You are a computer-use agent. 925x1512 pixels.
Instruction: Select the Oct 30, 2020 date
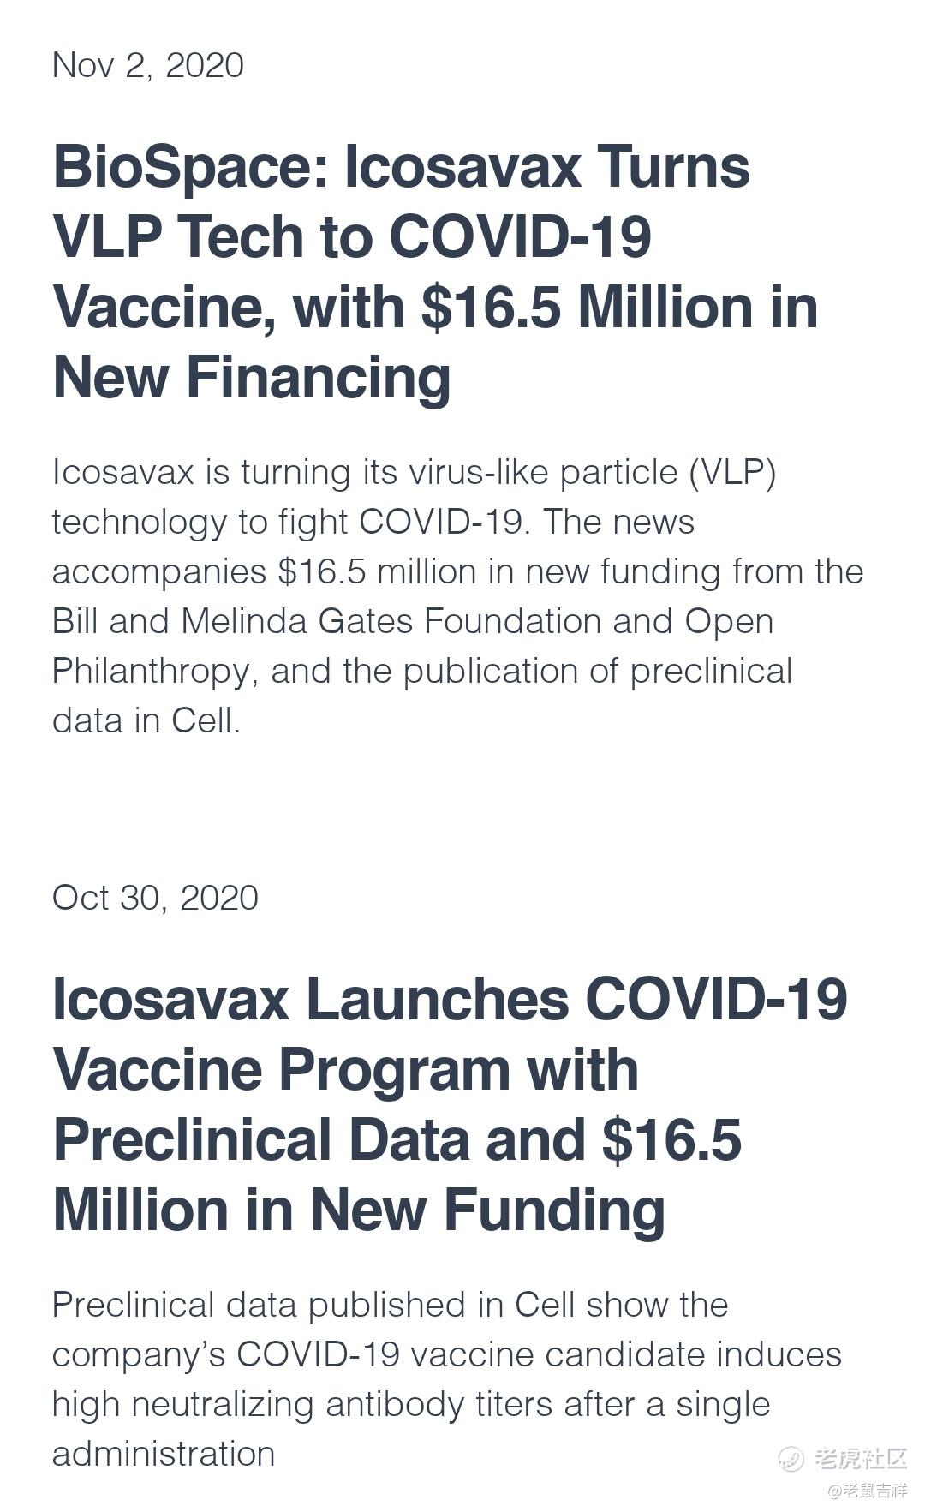pyautogui.click(x=155, y=898)
